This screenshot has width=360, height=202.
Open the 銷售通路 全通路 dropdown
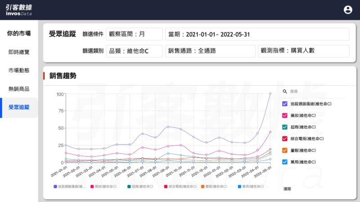(x=209, y=51)
